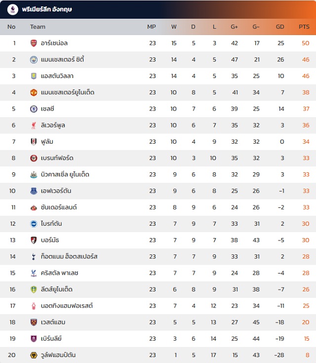Screen dimensions: 316x363
Task: Click the Manchester United club crest
Action: click(x=34, y=92)
